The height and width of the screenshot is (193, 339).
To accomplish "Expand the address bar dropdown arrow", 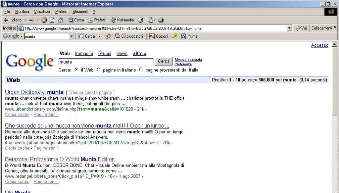I will click(x=289, y=28).
